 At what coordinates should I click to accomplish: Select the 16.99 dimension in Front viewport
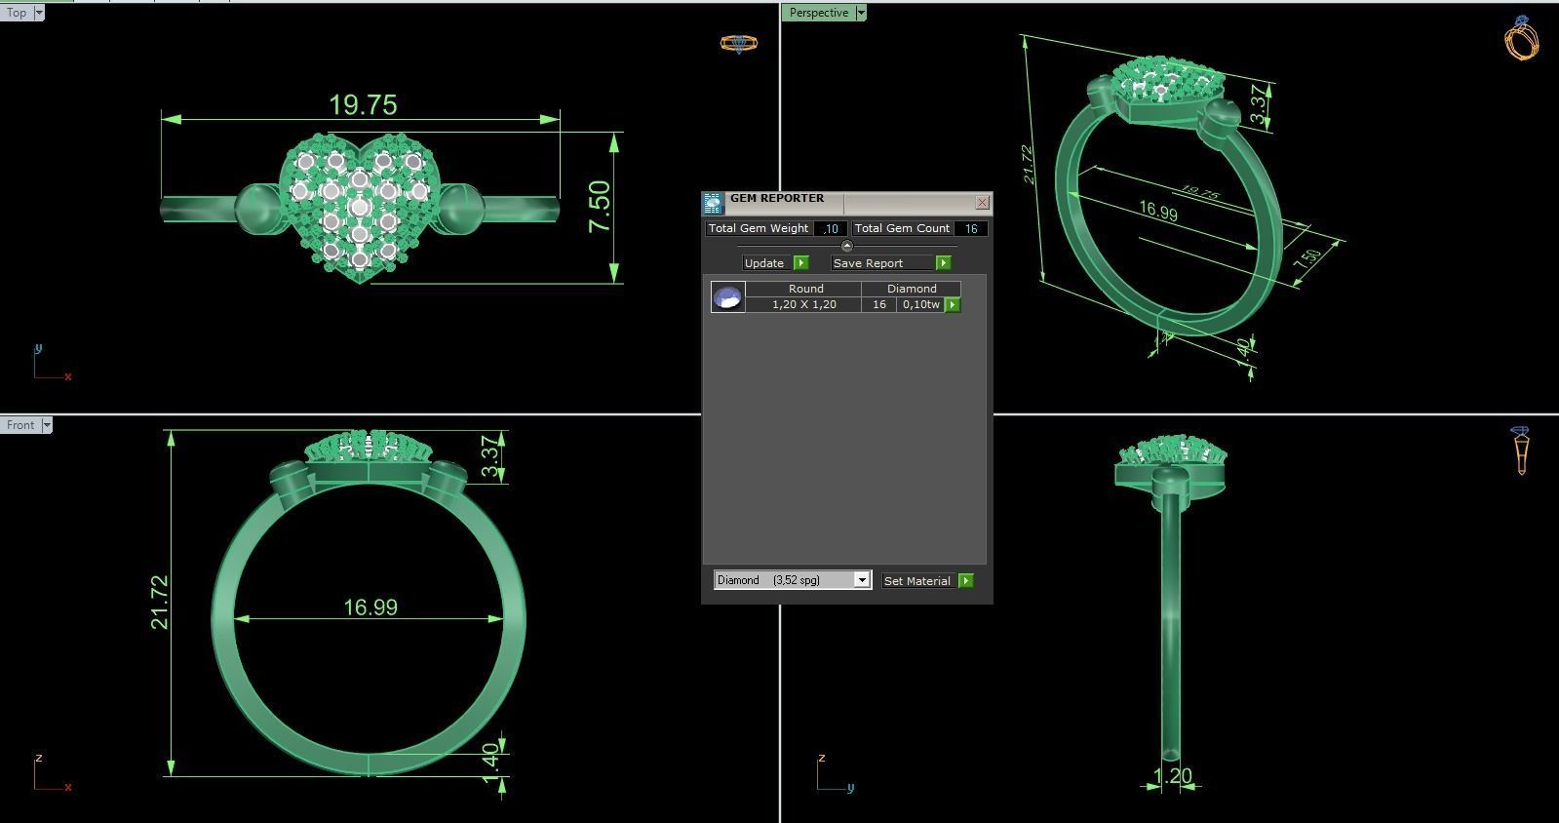(x=370, y=607)
